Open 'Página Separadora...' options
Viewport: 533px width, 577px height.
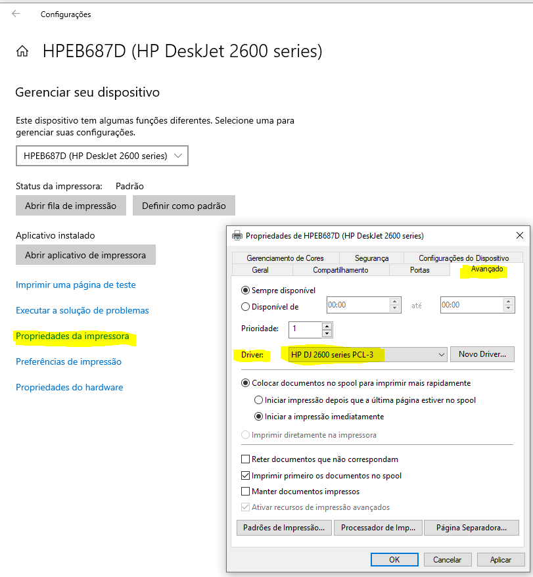click(x=471, y=528)
